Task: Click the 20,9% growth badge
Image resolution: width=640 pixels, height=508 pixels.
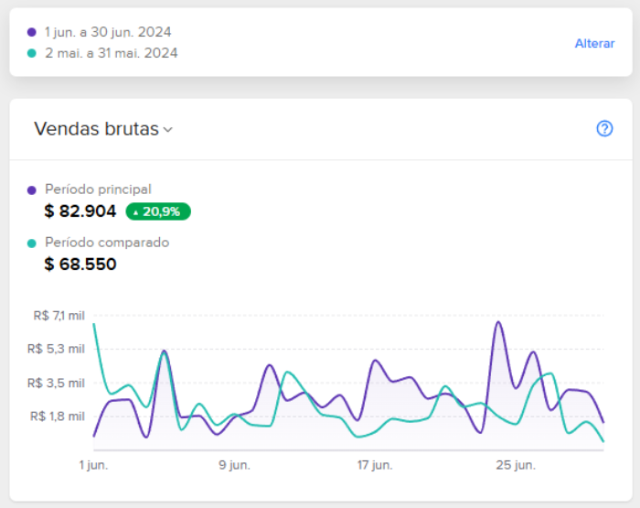Action: click(x=158, y=211)
